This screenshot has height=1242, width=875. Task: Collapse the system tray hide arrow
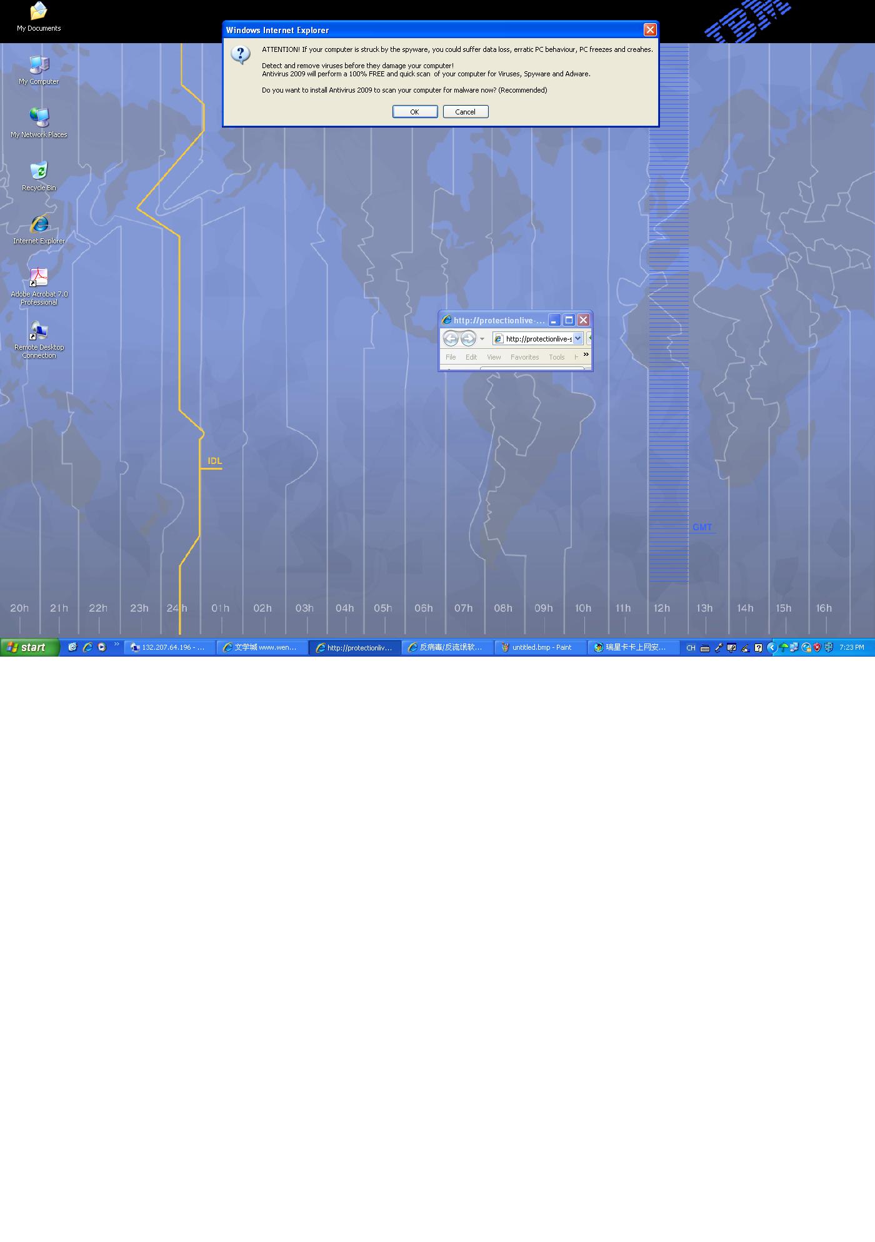(x=772, y=647)
